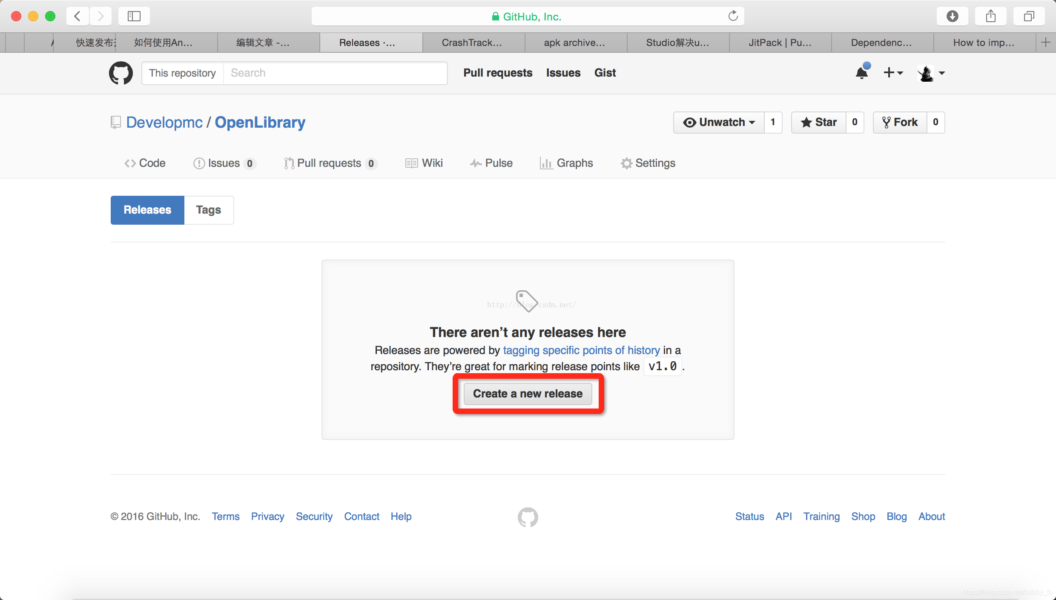Viewport: 1056px width, 600px height.
Task: Click the Releases tab button
Action: 147,209
